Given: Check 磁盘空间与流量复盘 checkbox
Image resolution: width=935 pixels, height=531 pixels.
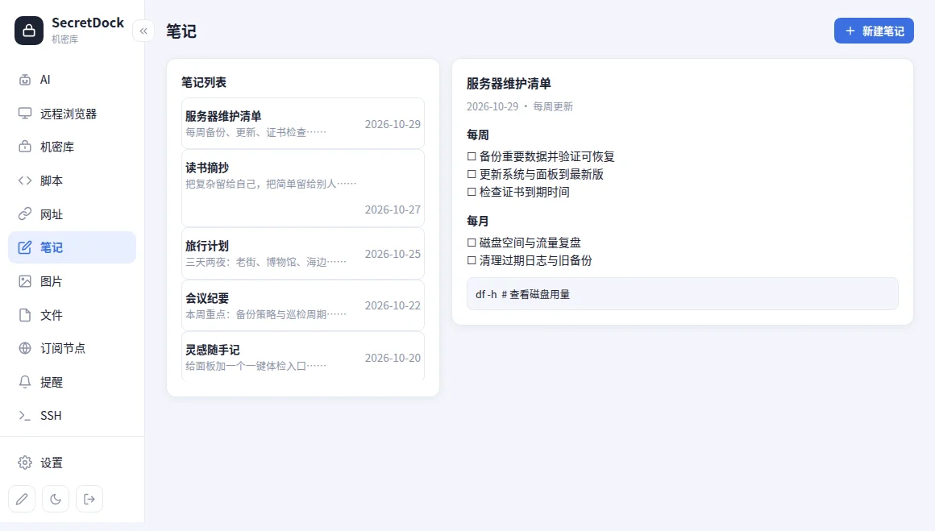Looking at the screenshot, I should point(472,243).
